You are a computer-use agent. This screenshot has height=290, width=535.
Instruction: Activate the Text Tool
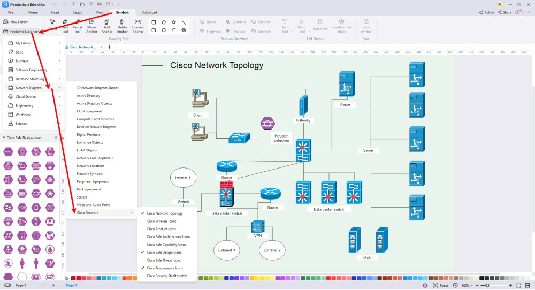click(x=285, y=26)
